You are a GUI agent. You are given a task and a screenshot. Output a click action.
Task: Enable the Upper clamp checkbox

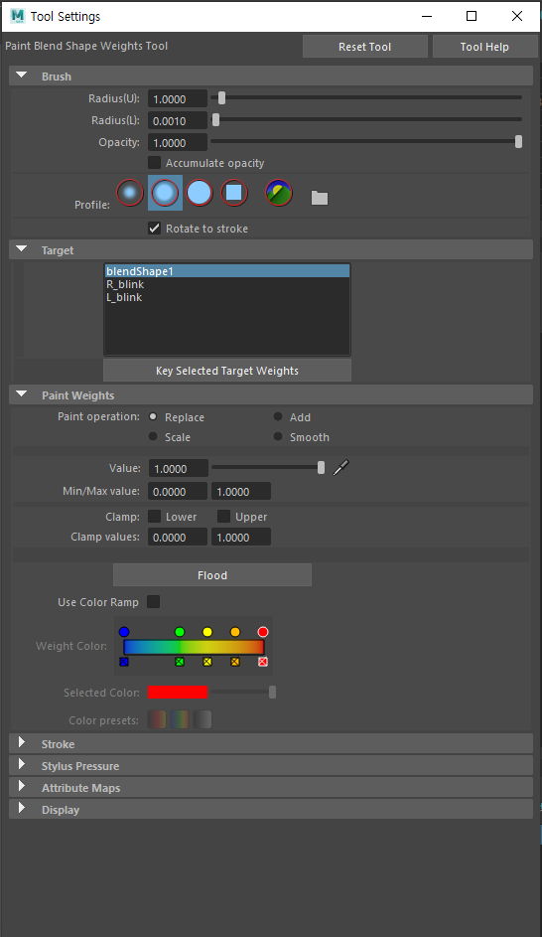tap(223, 516)
